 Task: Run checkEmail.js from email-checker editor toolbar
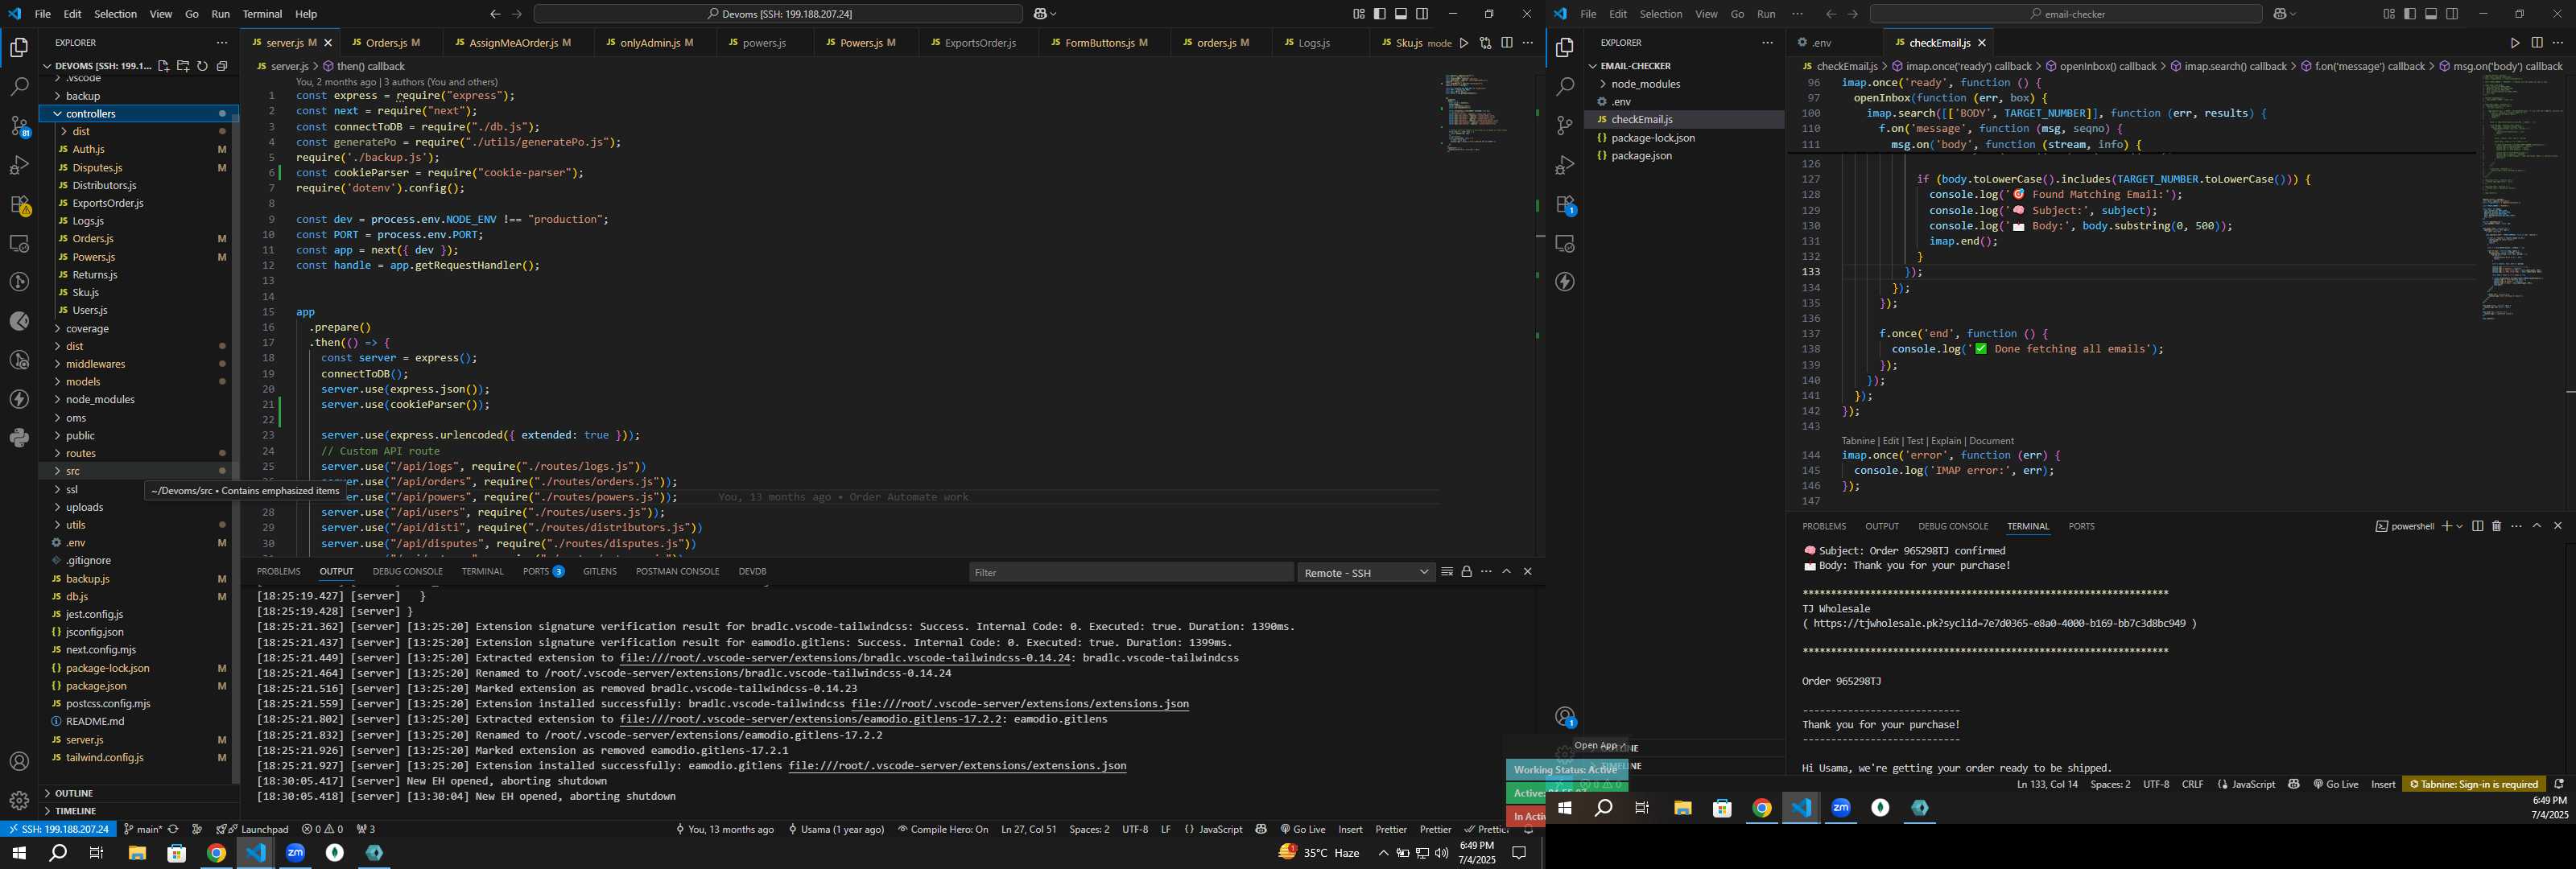[2514, 43]
